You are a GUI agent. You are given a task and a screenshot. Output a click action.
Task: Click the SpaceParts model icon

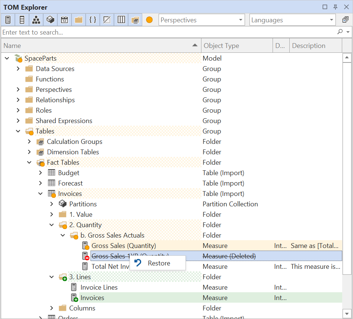click(19, 58)
